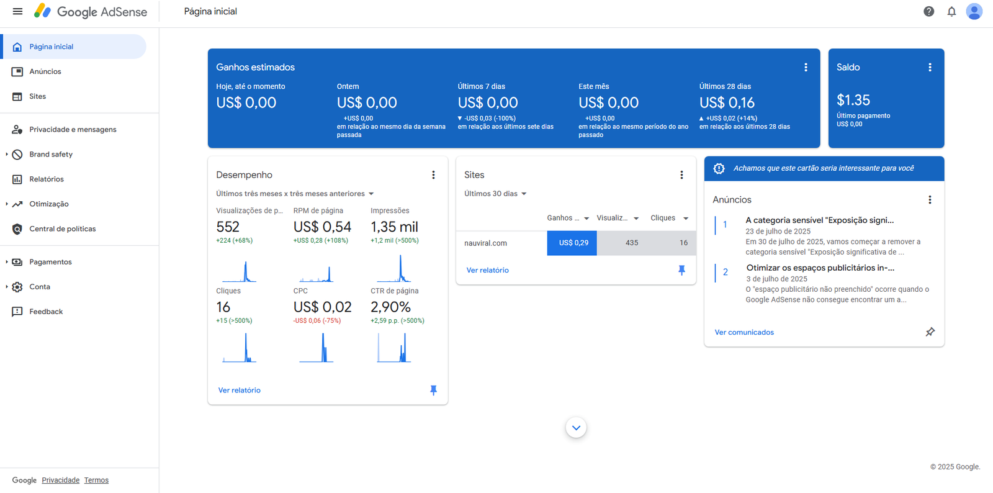This screenshot has height=493, width=993.
Task: Open the Últimos 30 dias dropdown
Action: click(495, 194)
